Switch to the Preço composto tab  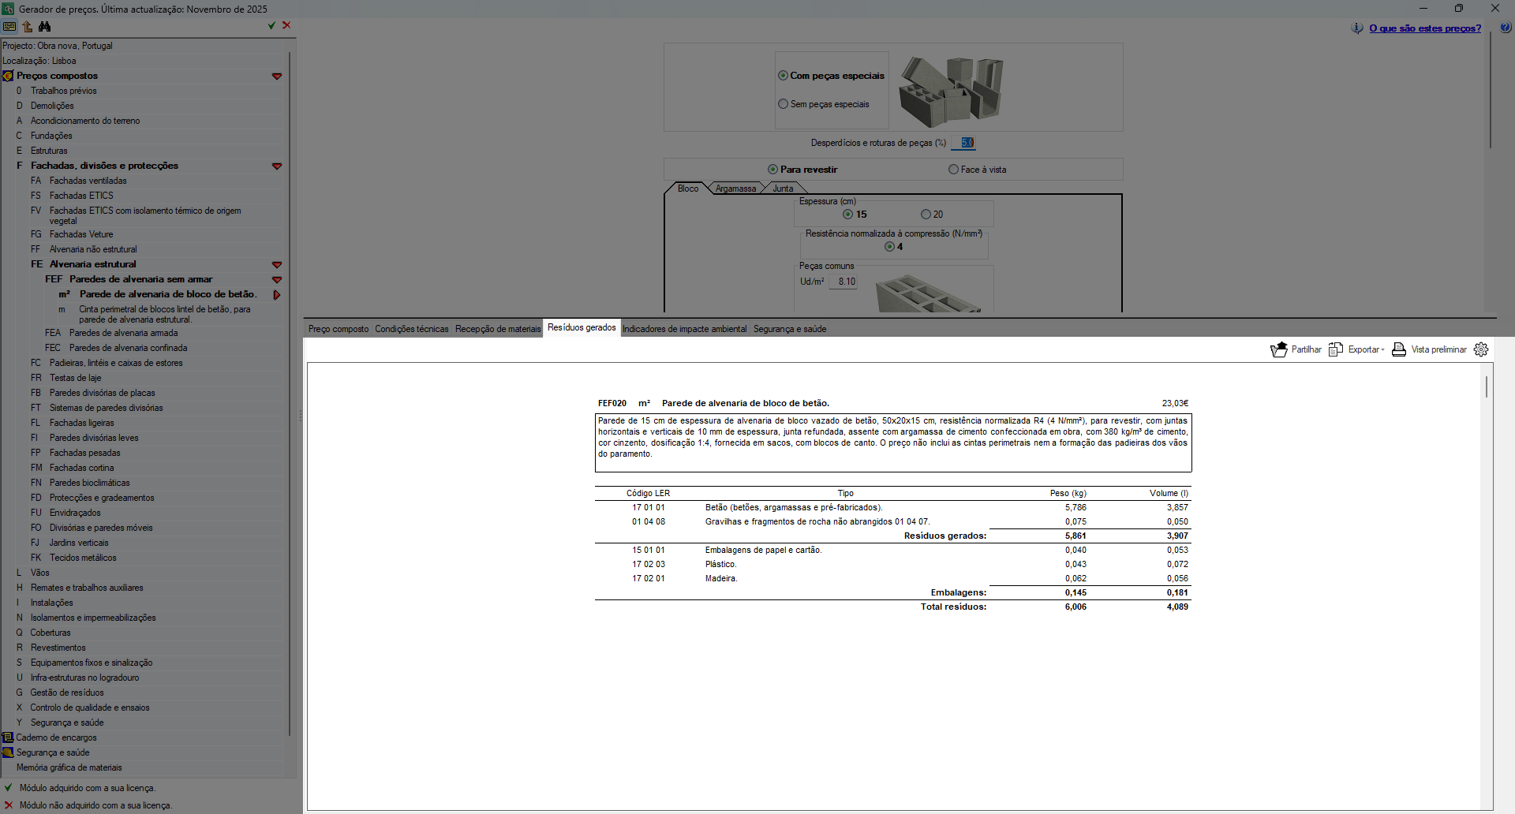[x=339, y=329]
